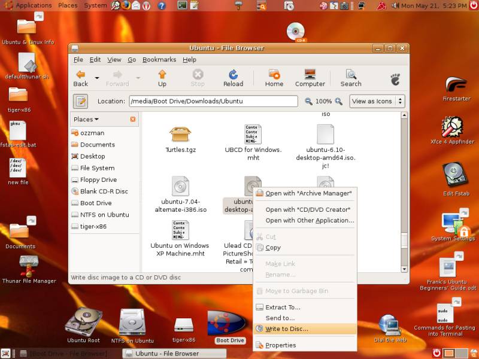This screenshot has height=359, width=479.
Task: Select NTFS on Ubuntu in Places sidebar
Action: point(105,215)
